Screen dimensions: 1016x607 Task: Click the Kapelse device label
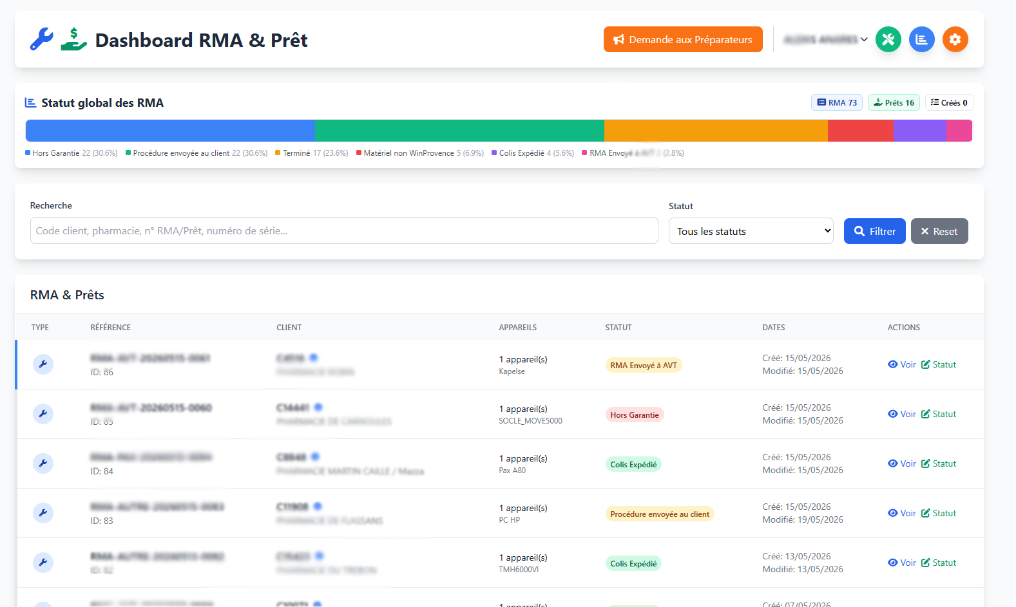point(512,371)
